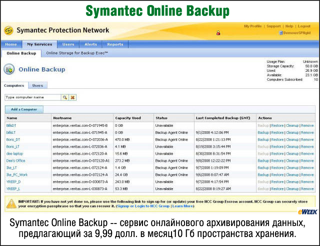Click the magnifier search icon
Image resolution: width=320 pixels, height=246 pixels.
pos(65,97)
